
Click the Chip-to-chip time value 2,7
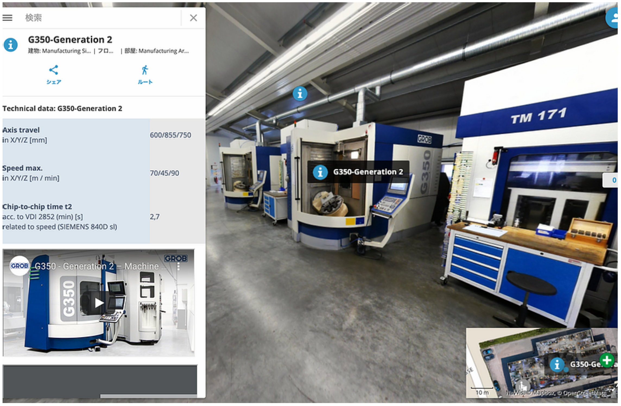pyautogui.click(x=155, y=217)
